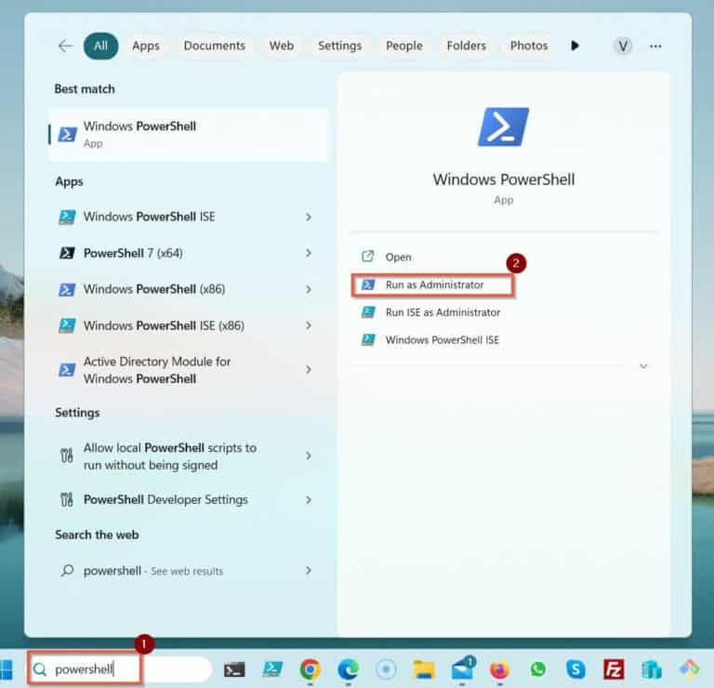
Task: Open the round Cortana-like icon on taskbar
Action: click(386, 669)
